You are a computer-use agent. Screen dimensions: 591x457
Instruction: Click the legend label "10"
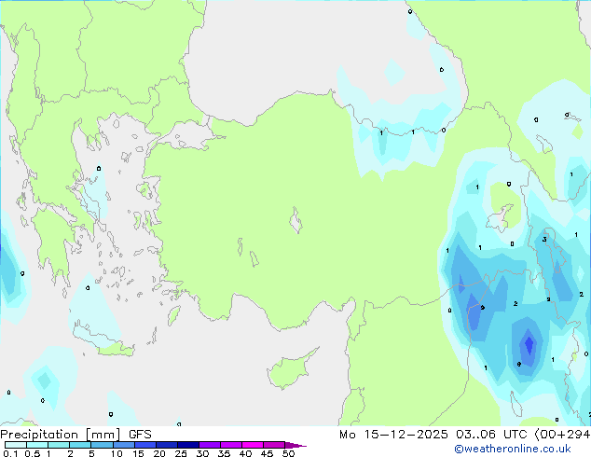pyautogui.click(x=117, y=453)
